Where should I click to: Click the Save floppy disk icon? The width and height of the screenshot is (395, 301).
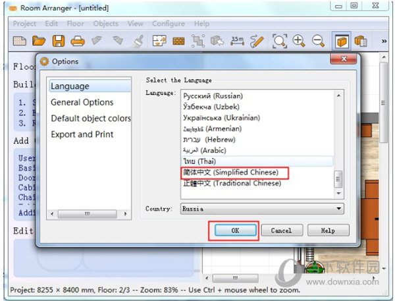59,41
